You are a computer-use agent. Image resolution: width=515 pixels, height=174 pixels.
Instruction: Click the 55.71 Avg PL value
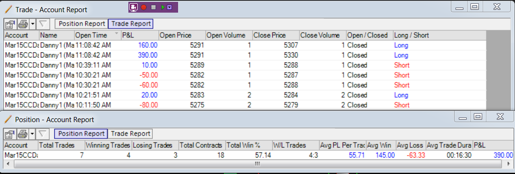point(357,155)
